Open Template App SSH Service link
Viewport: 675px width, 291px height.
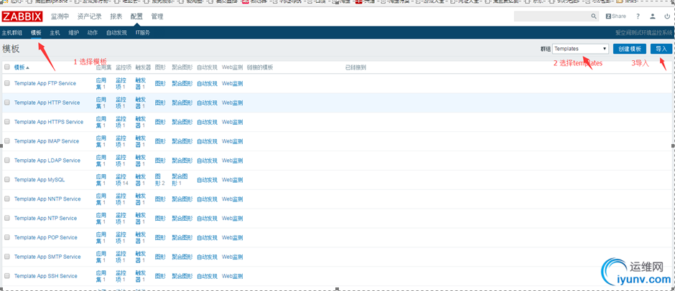coord(46,276)
